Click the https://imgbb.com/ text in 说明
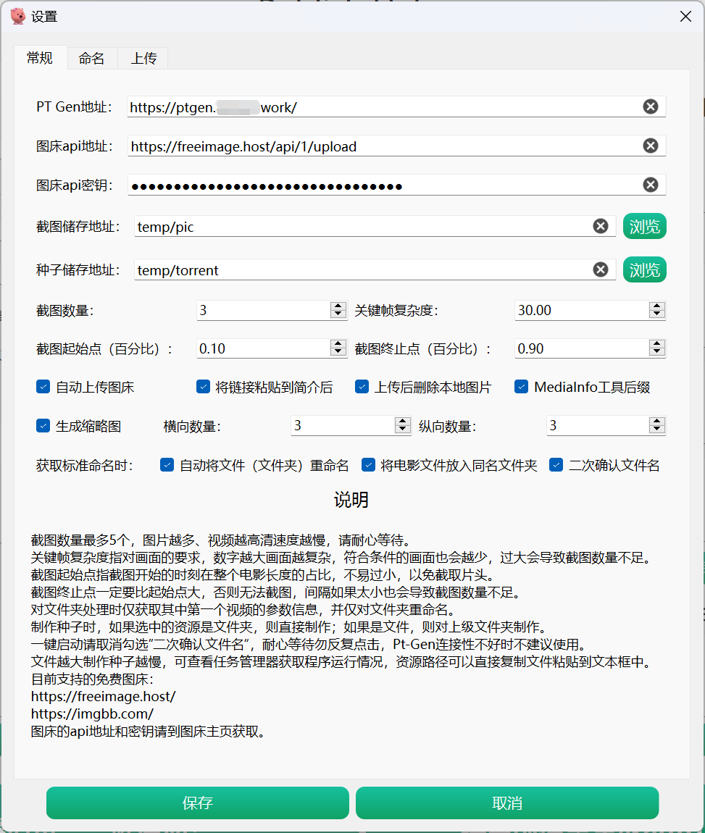Image resolution: width=705 pixels, height=833 pixels. pyautogui.click(x=92, y=714)
